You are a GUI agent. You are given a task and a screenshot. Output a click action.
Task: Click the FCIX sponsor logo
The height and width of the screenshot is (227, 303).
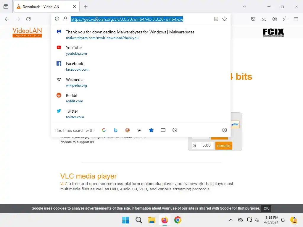(273, 33)
